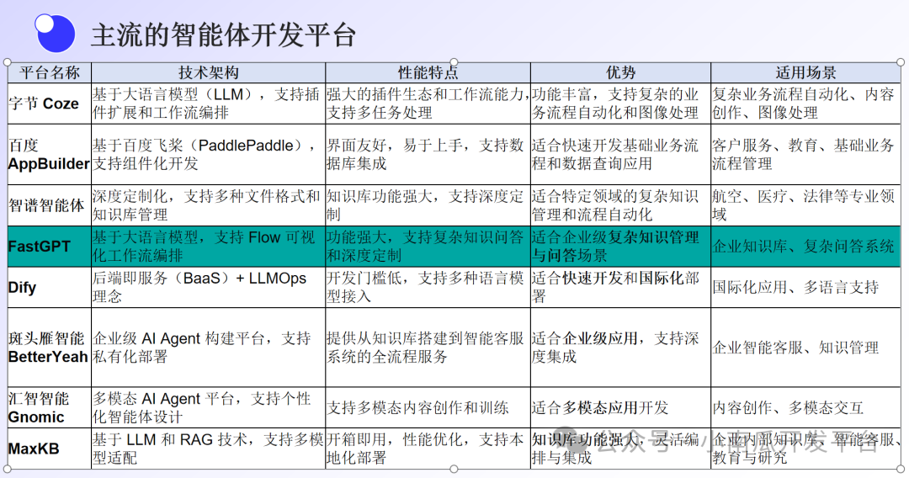Select cell 复杂业务流程自动化、内容创作、图像处理
Image resolution: width=909 pixels, height=478 pixels.
(x=805, y=104)
